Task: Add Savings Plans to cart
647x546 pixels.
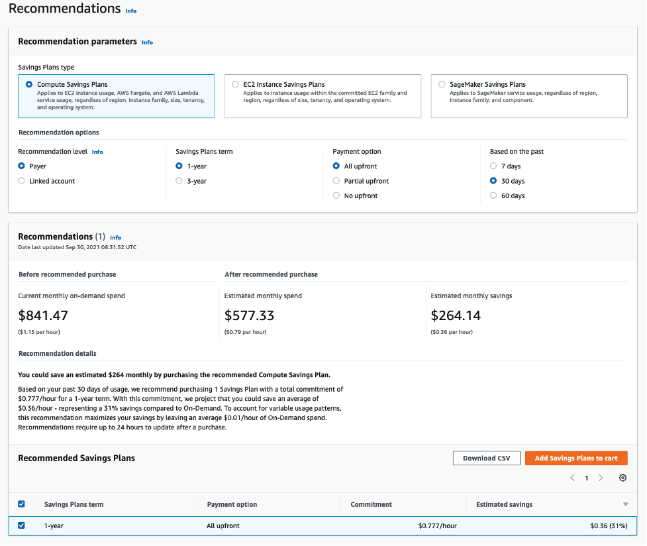Action: click(x=576, y=458)
